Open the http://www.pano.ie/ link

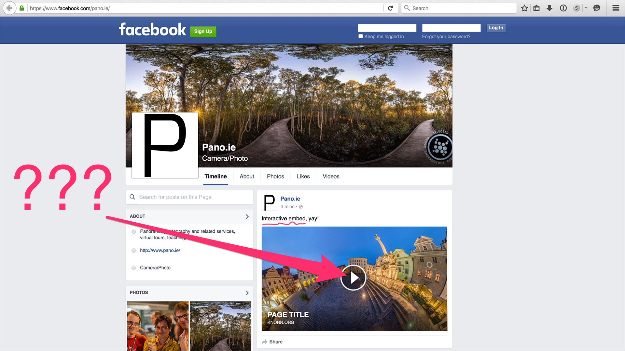(x=160, y=251)
